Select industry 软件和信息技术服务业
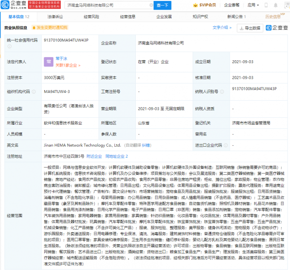 [x=63, y=123]
